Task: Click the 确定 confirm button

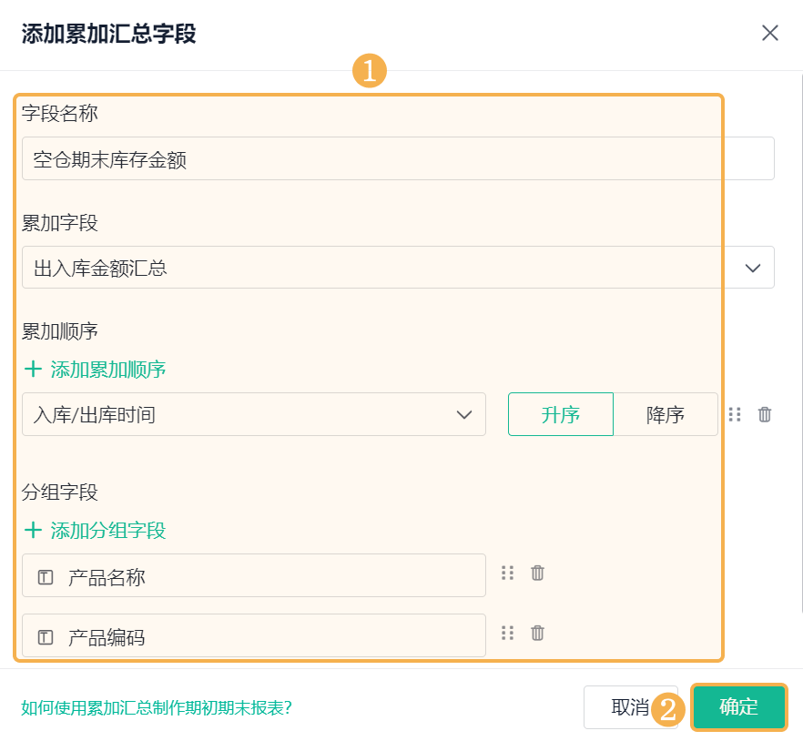Action: [x=738, y=706]
